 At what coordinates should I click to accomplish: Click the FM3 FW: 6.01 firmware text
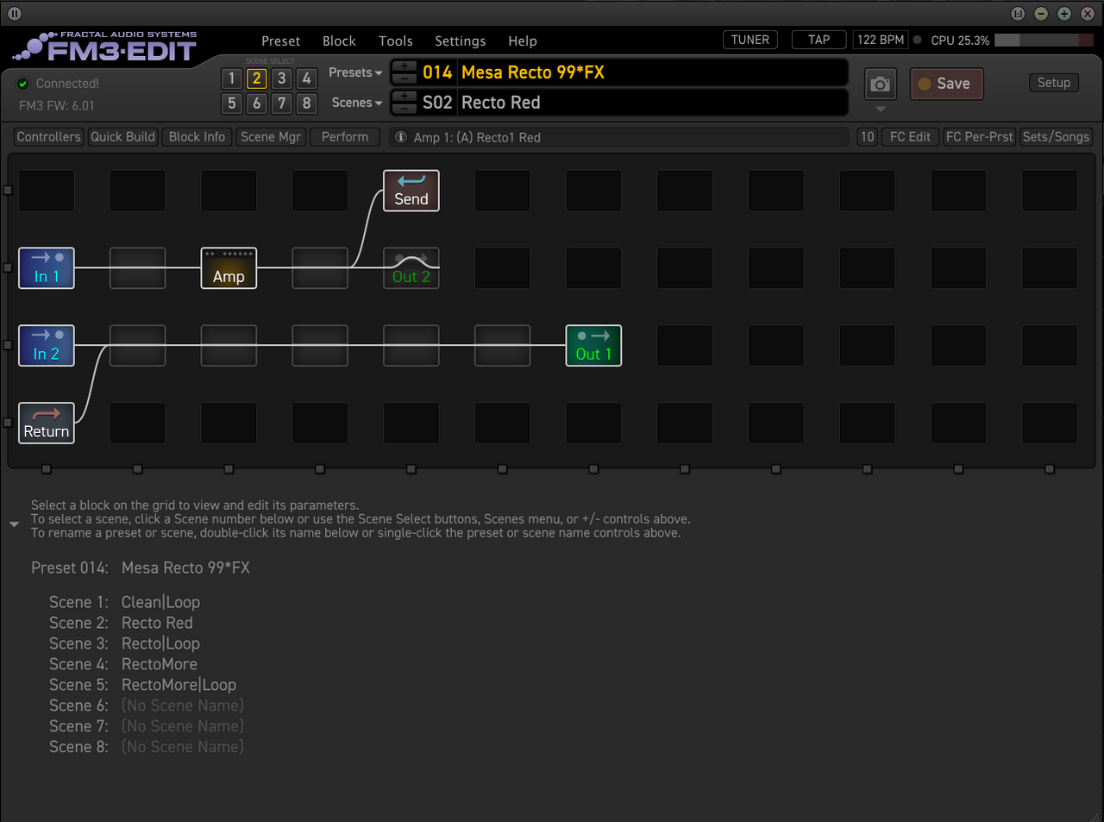pos(57,106)
